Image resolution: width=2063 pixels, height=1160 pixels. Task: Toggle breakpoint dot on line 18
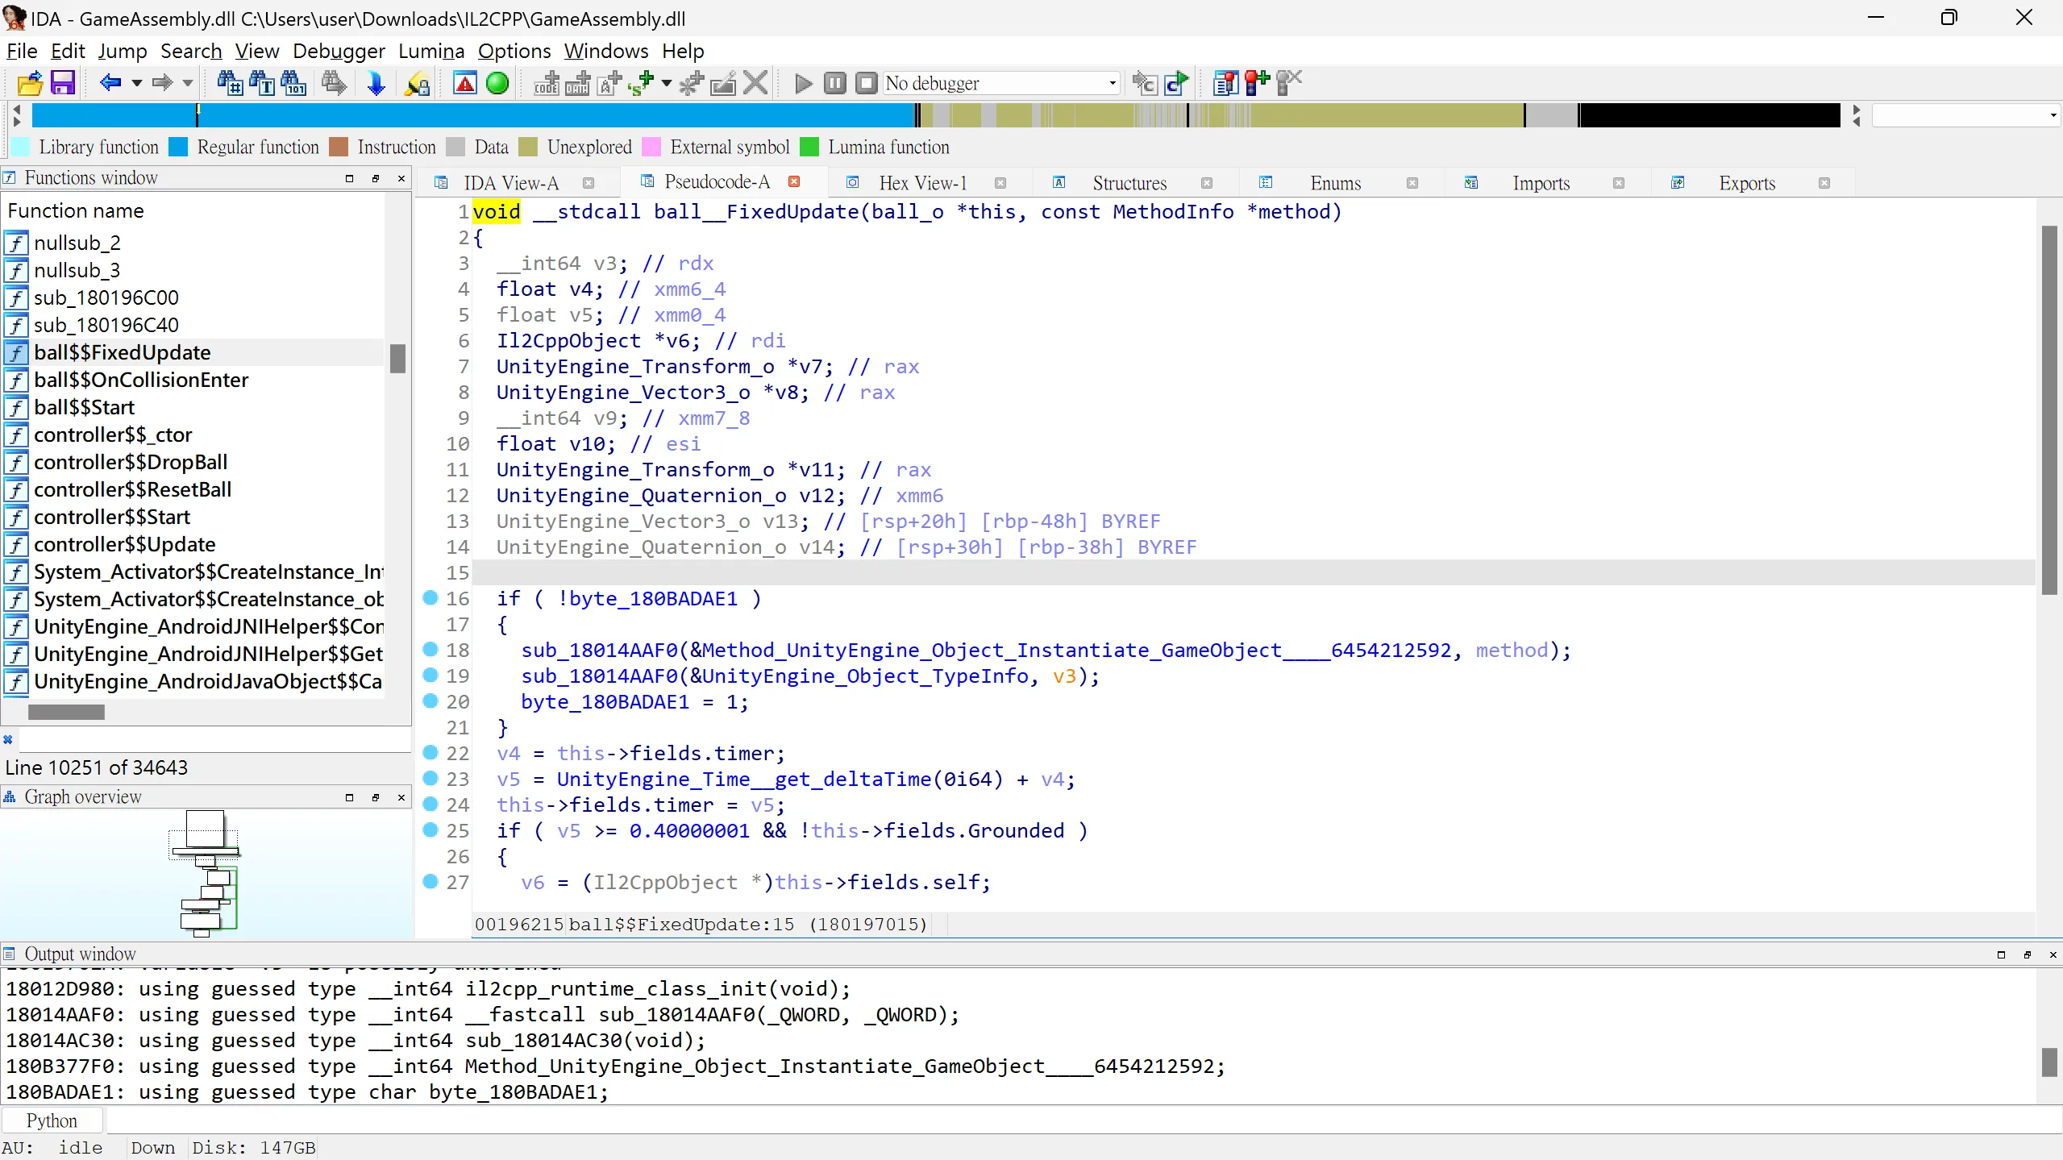(430, 649)
